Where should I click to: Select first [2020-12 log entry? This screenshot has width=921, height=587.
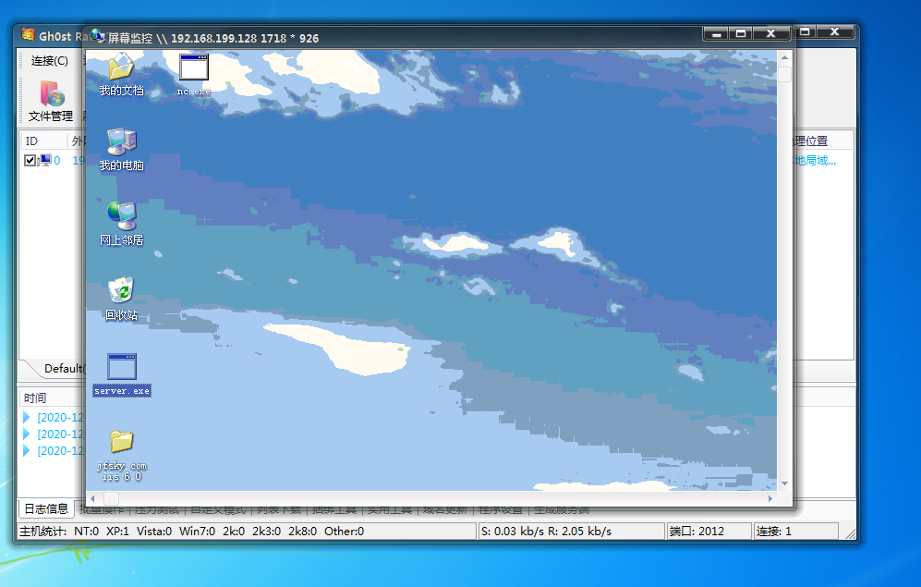tap(60, 417)
